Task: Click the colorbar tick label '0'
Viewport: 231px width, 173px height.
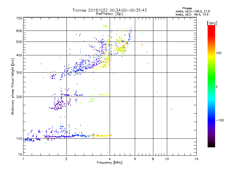Action: click(217, 87)
